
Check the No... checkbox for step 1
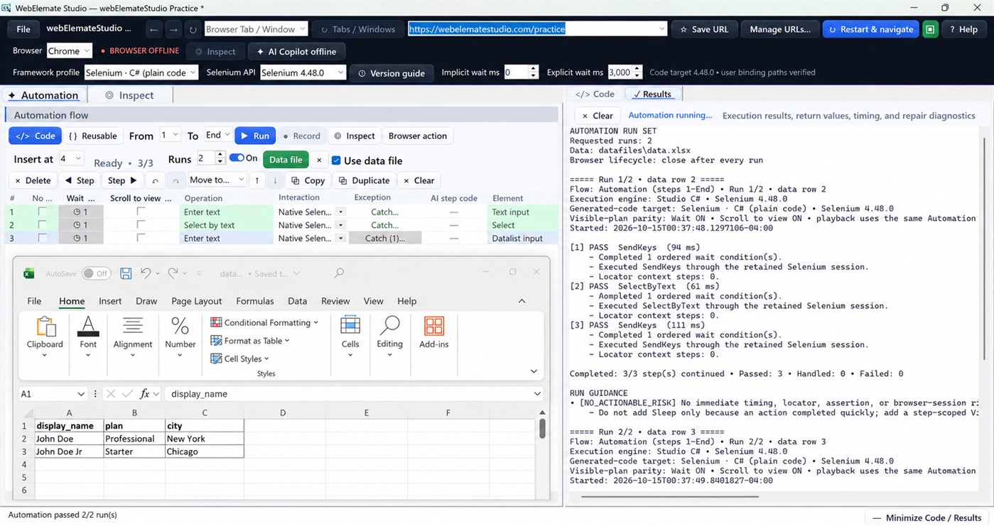[43, 212]
